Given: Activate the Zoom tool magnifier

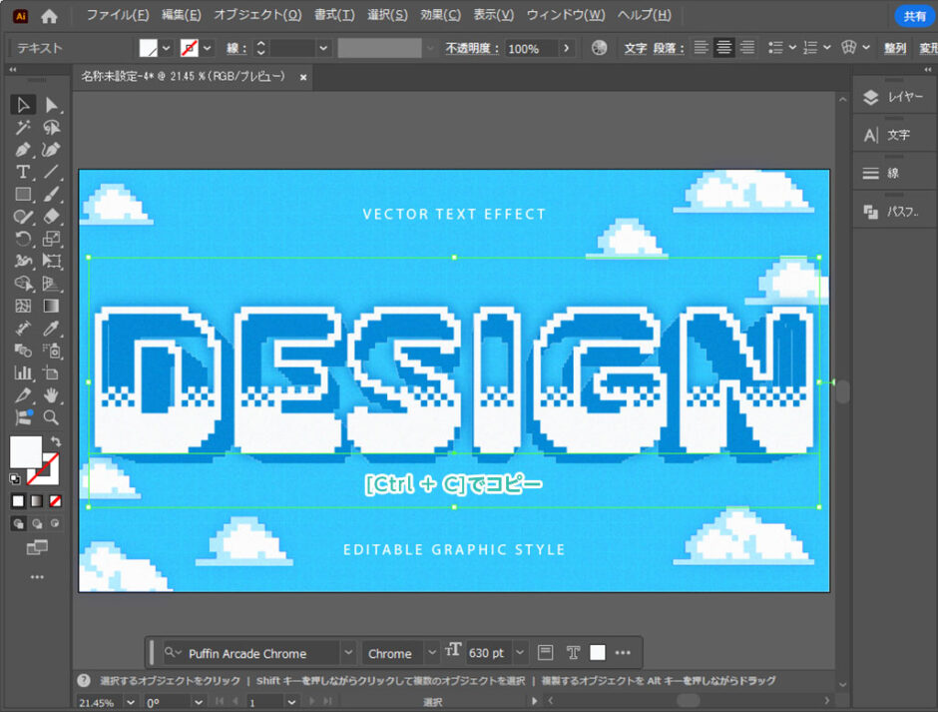Looking at the screenshot, I should coord(52,417).
